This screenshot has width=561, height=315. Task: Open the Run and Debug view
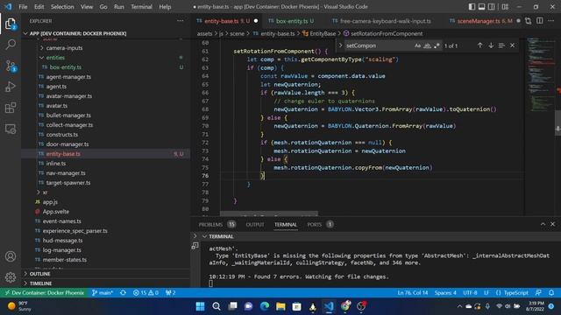click(x=11, y=87)
